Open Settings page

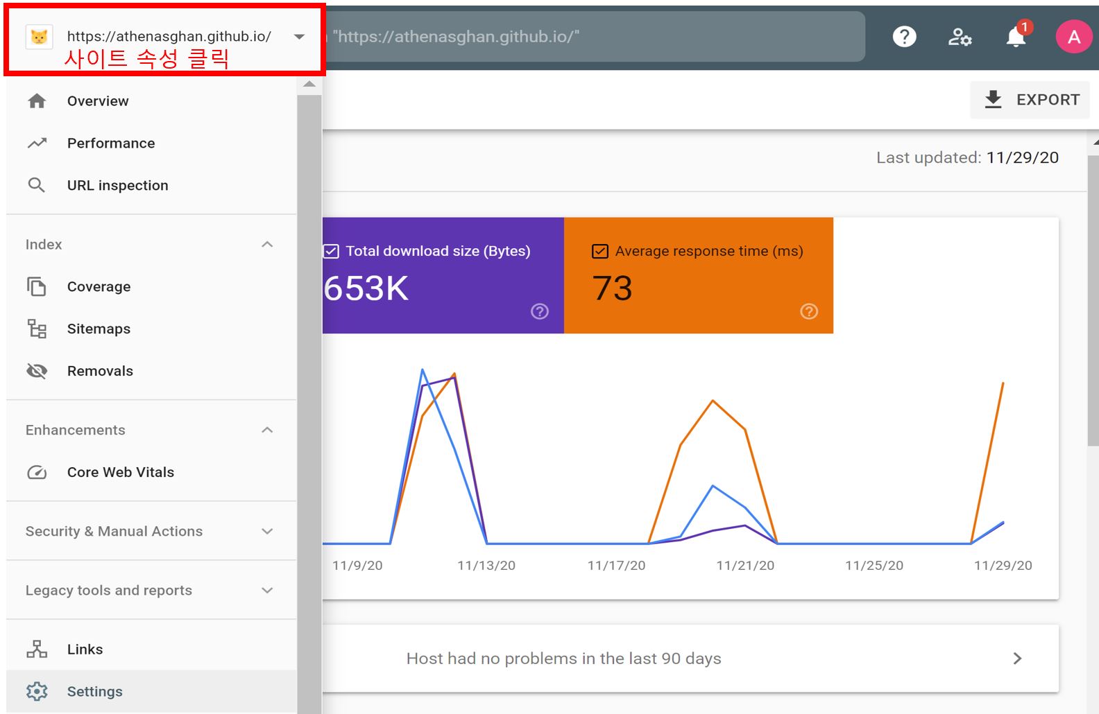point(151,692)
